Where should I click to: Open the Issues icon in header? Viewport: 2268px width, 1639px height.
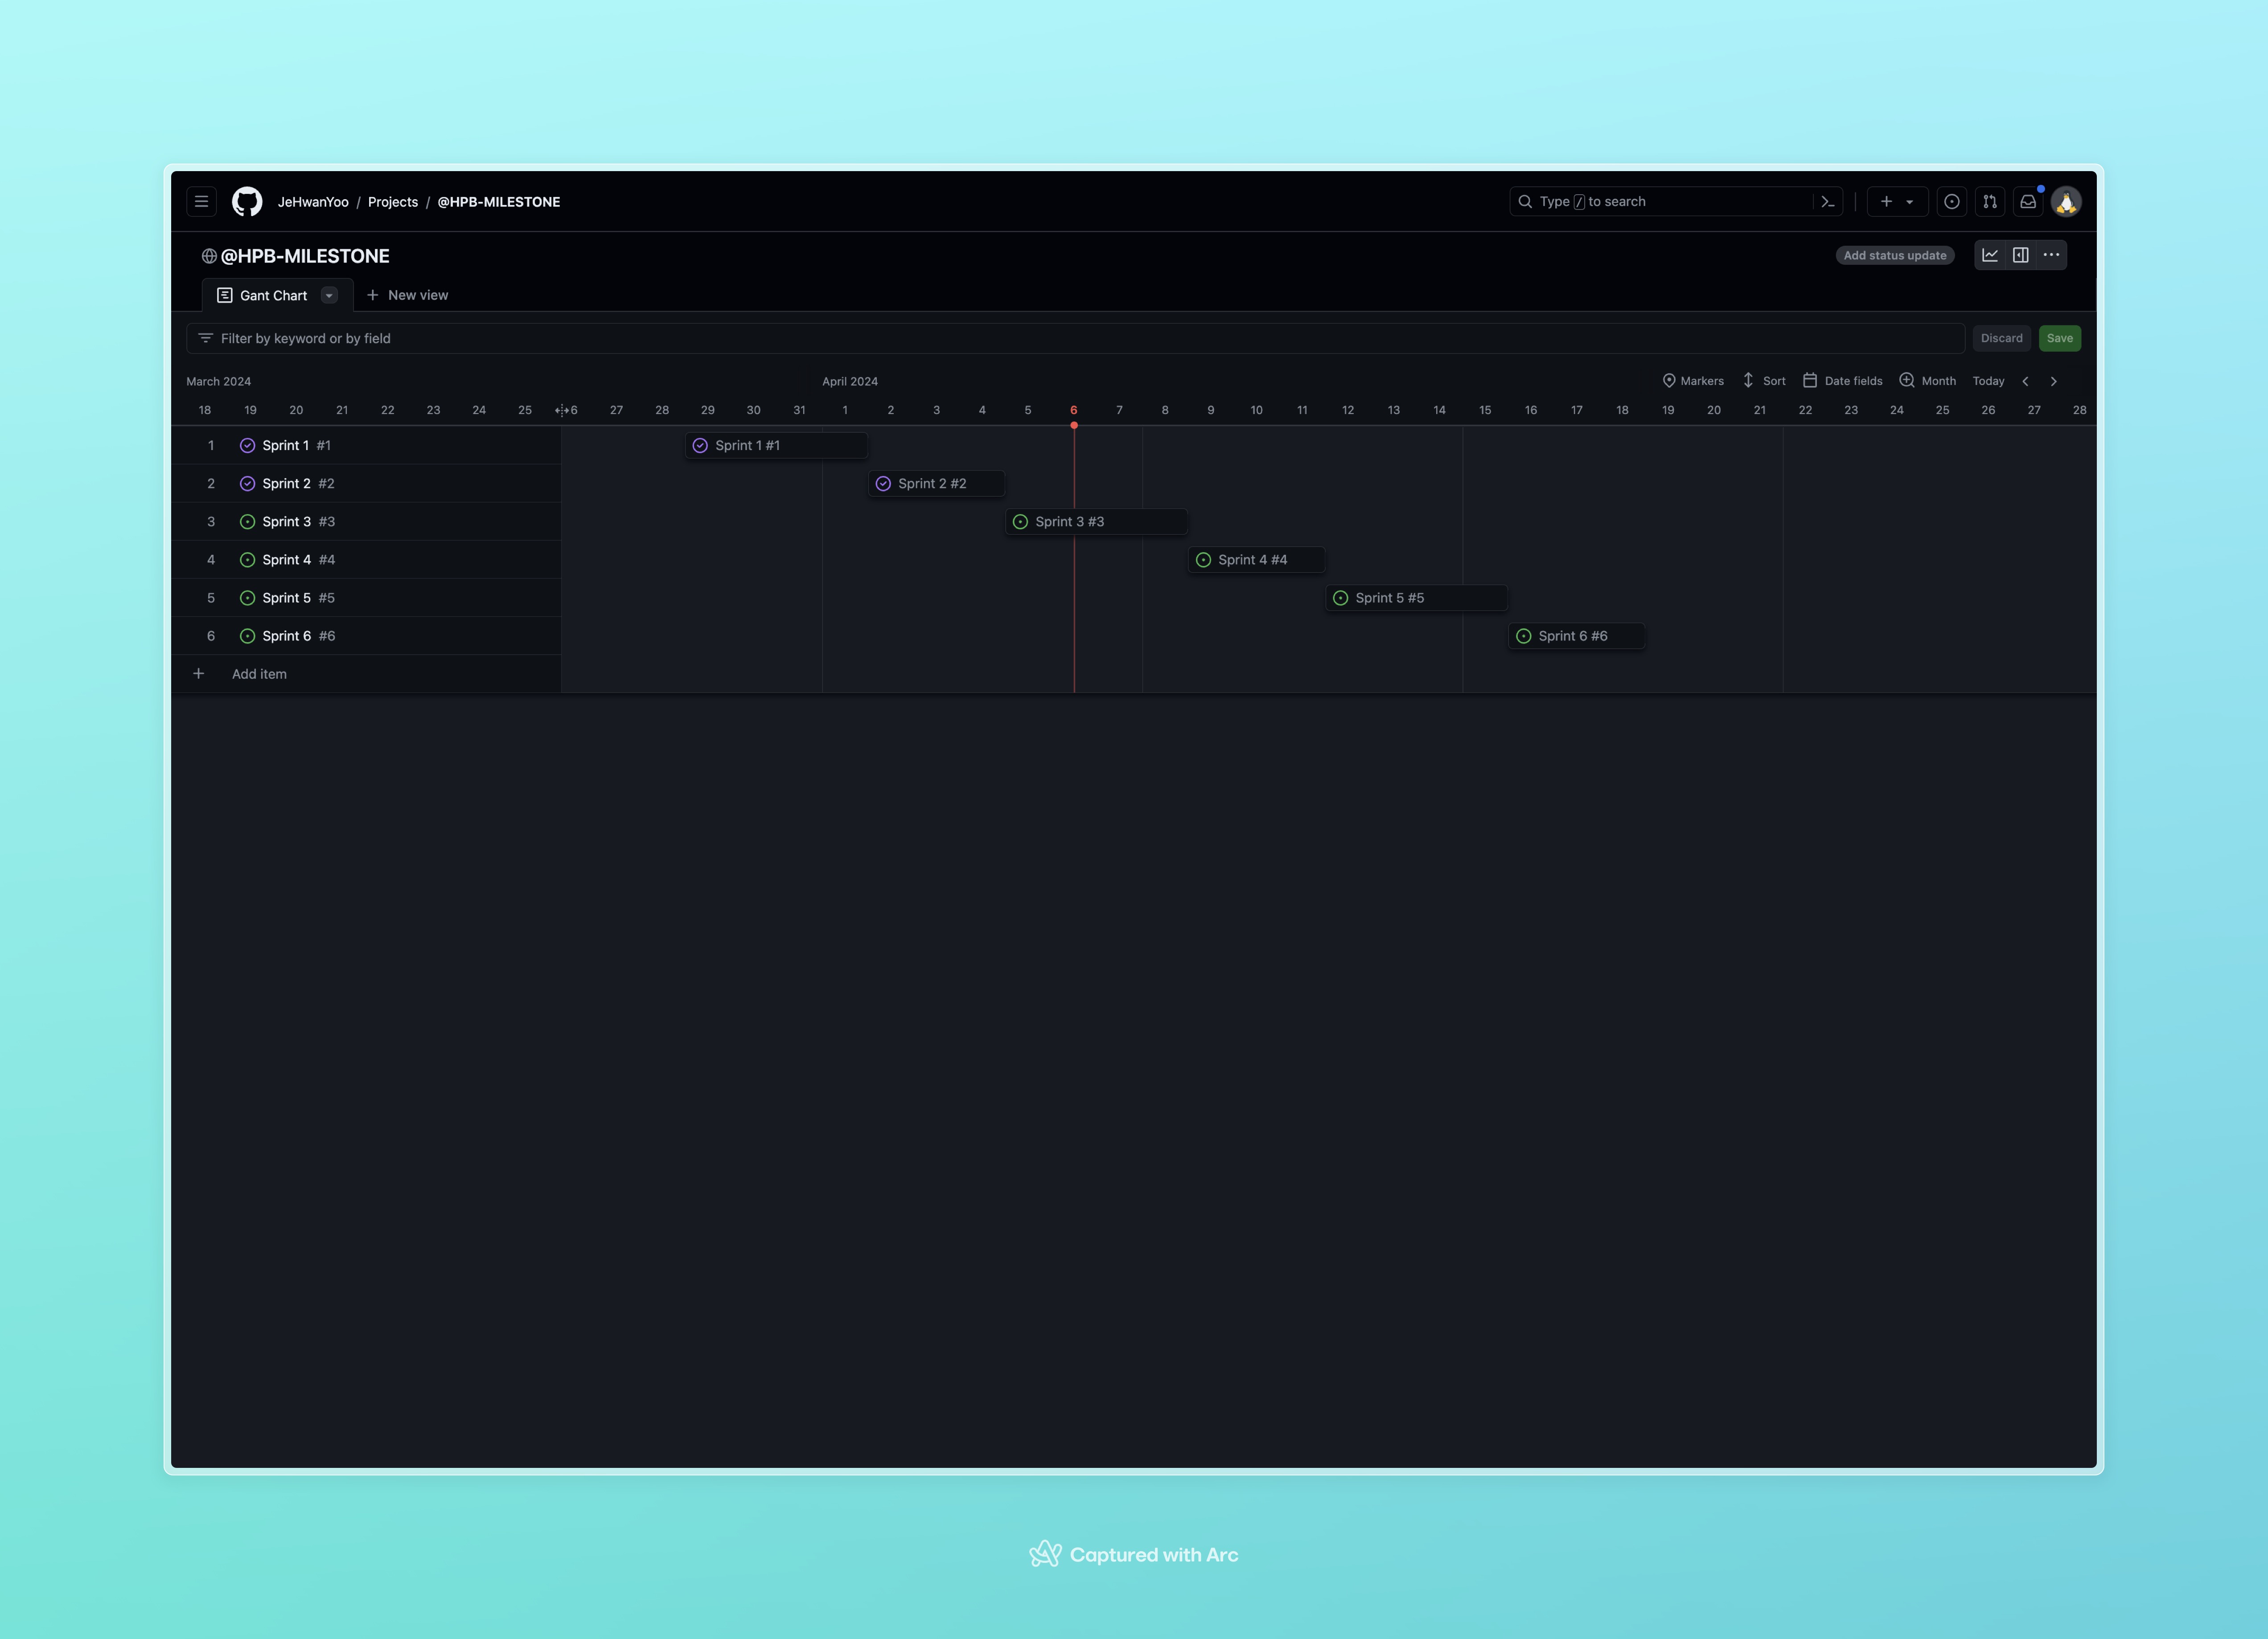[1951, 201]
